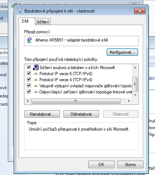Click the horizontal scrollbar thumb
The width and height of the screenshot is (155, 175).
coord(76,101)
